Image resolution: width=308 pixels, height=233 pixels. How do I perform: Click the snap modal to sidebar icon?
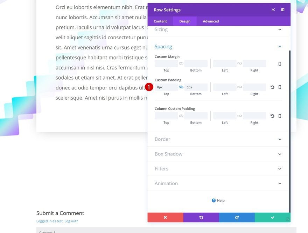point(283,10)
